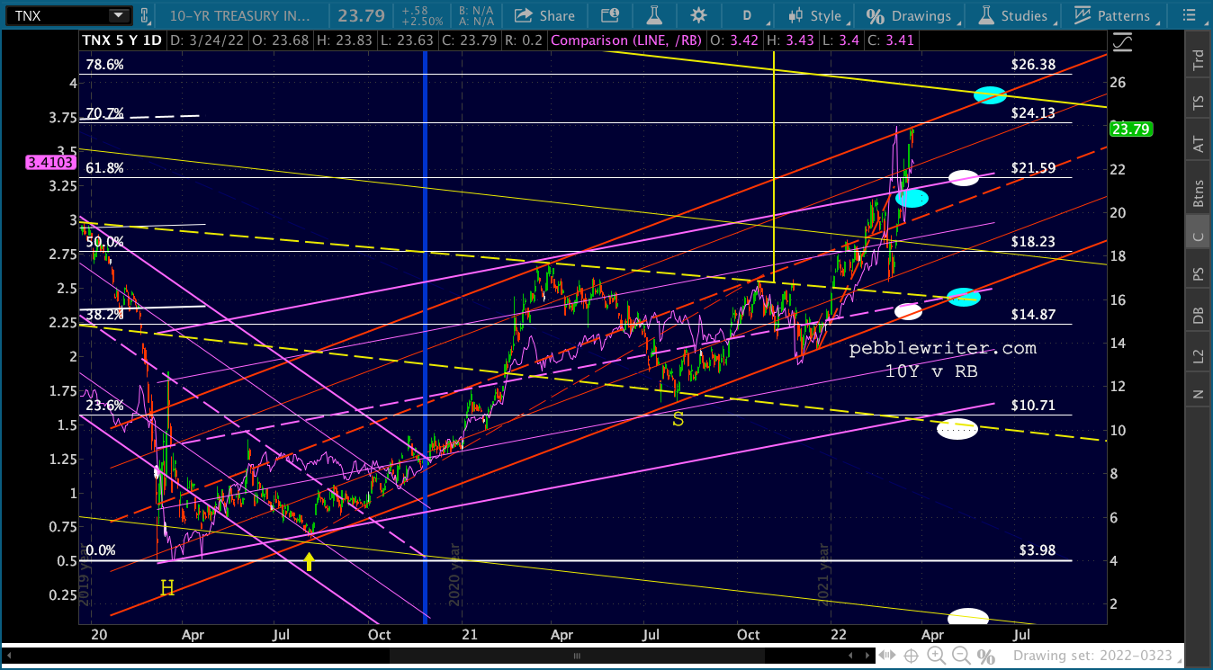Open the Studies menu
The height and width of the screenshot is (670, 1213).
1014,15
